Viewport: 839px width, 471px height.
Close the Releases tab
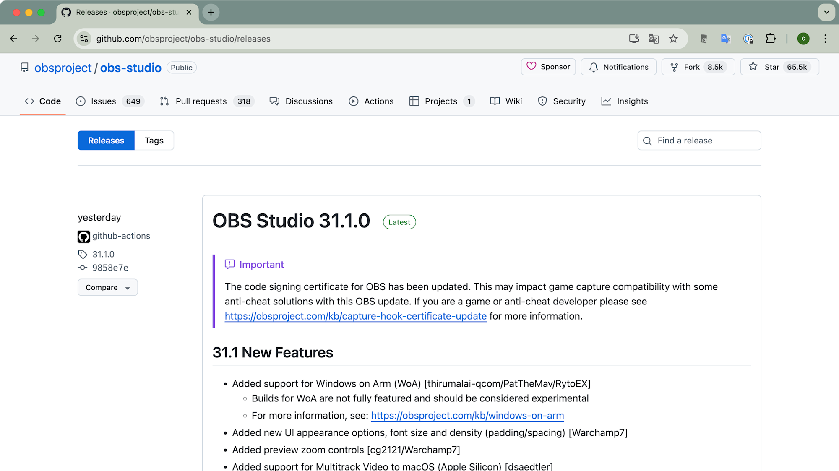point(189,12)
